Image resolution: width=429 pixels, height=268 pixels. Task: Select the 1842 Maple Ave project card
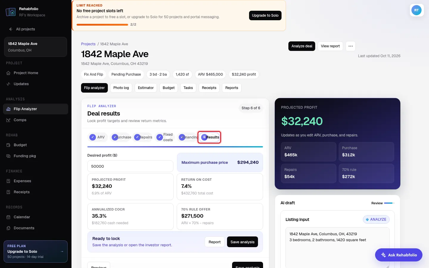tap(35, 47)
